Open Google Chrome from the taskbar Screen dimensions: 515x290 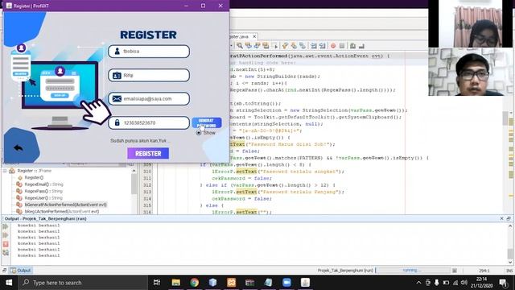[194, 283]
